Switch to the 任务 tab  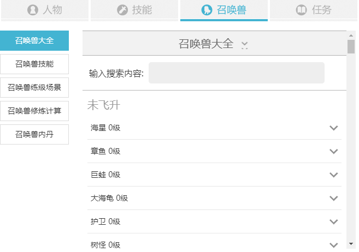point(313,10)
